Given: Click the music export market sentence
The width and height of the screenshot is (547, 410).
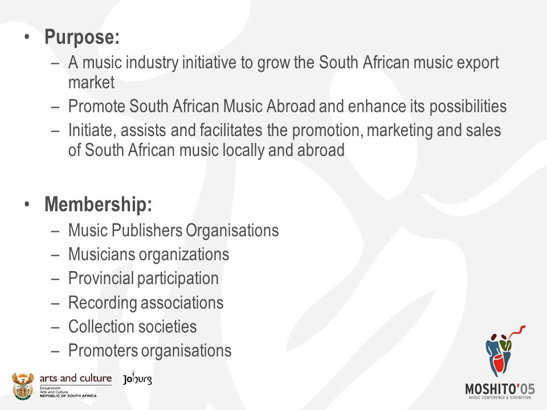Looking at the screenshot, I should 284,72.
